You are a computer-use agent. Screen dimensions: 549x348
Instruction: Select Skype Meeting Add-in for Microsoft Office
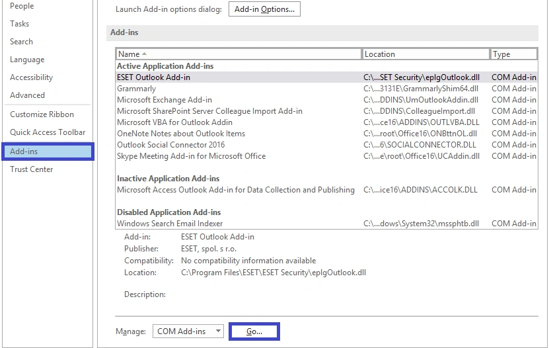coord(326,156)
